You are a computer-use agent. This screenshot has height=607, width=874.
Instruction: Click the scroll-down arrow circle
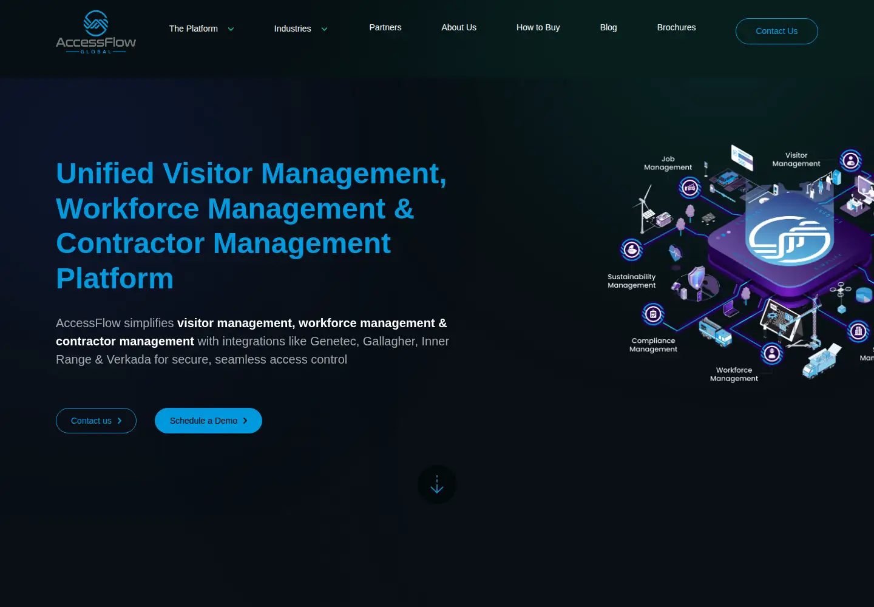[437, 484]
